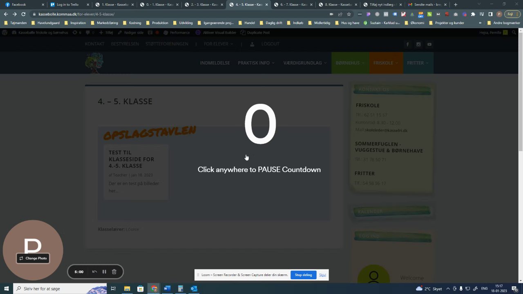Pause the Loom recording countdown
The image size is (523, 294).
104,272
